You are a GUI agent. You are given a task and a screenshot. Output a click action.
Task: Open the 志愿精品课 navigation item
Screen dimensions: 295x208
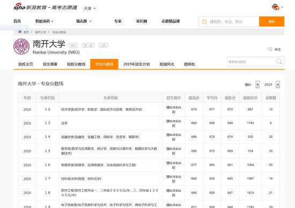coord(171,21)
